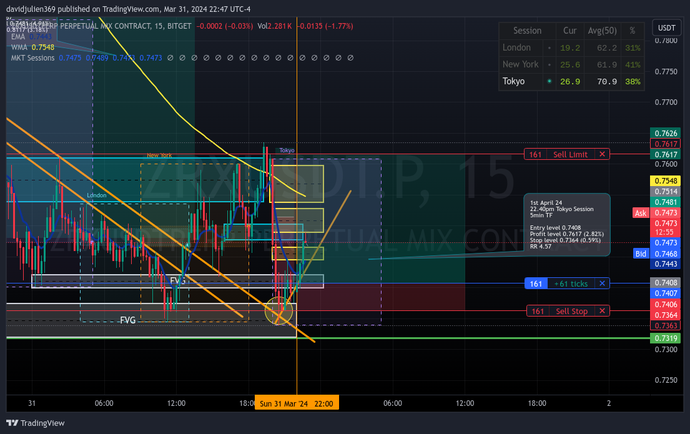Click the New York row in session table
This screenshot has height=434, width=690.
point(571,65)
